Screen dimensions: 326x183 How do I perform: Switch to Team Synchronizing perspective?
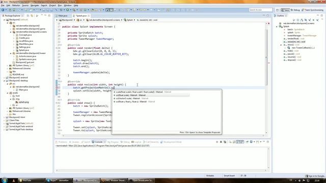click(312, 10)
